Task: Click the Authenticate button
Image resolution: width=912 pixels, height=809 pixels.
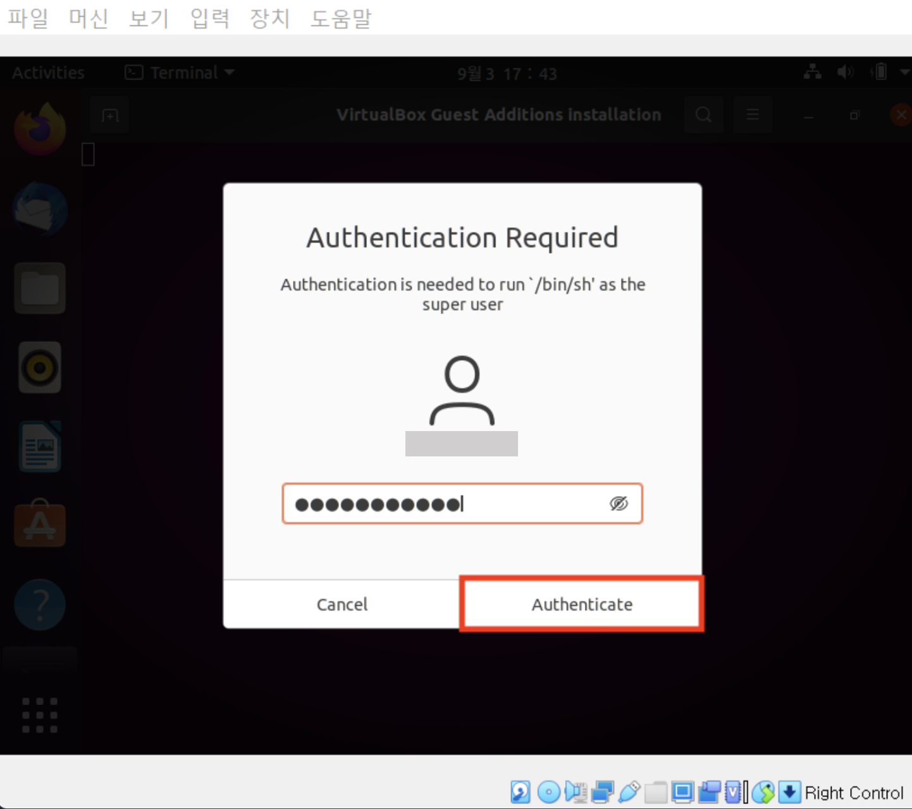Action: pos(582,604)
